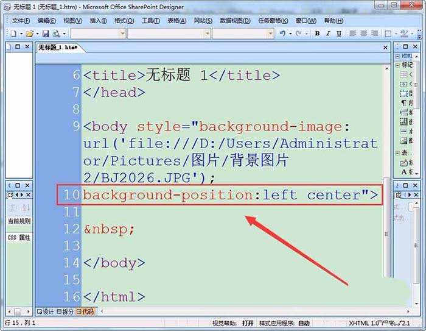Click the New document icon

click(x=13, y=34)
